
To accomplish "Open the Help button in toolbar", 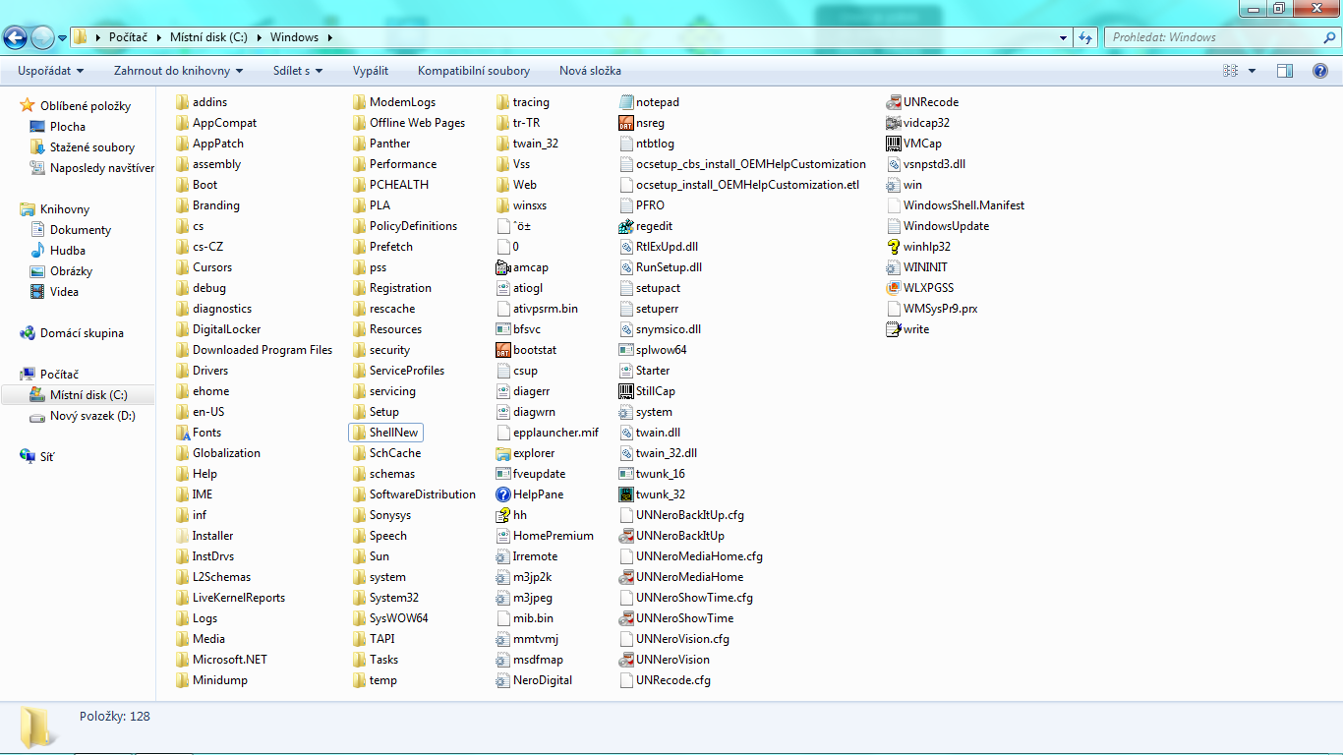I will pos(1320,71).
